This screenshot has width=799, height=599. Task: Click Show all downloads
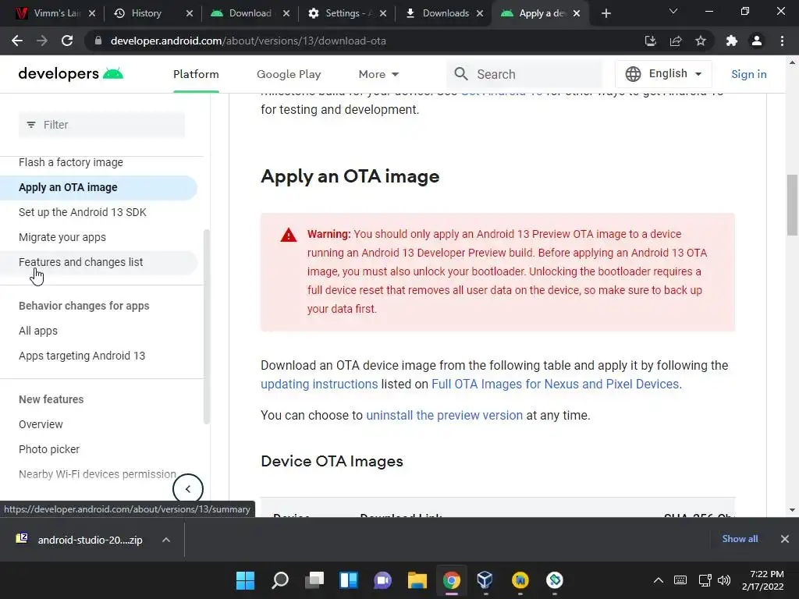[740, 539]
